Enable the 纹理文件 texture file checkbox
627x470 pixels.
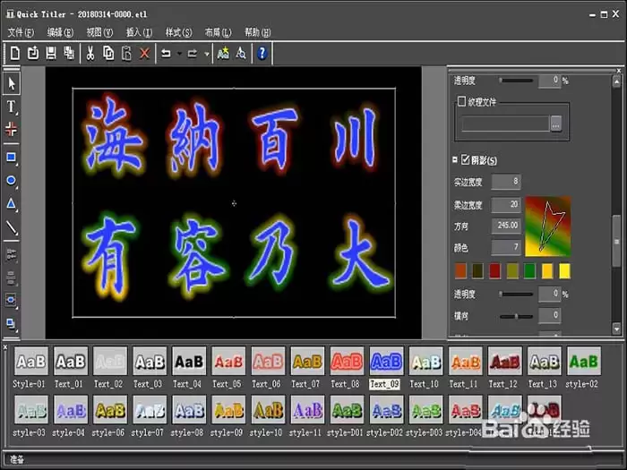point(461,101)
